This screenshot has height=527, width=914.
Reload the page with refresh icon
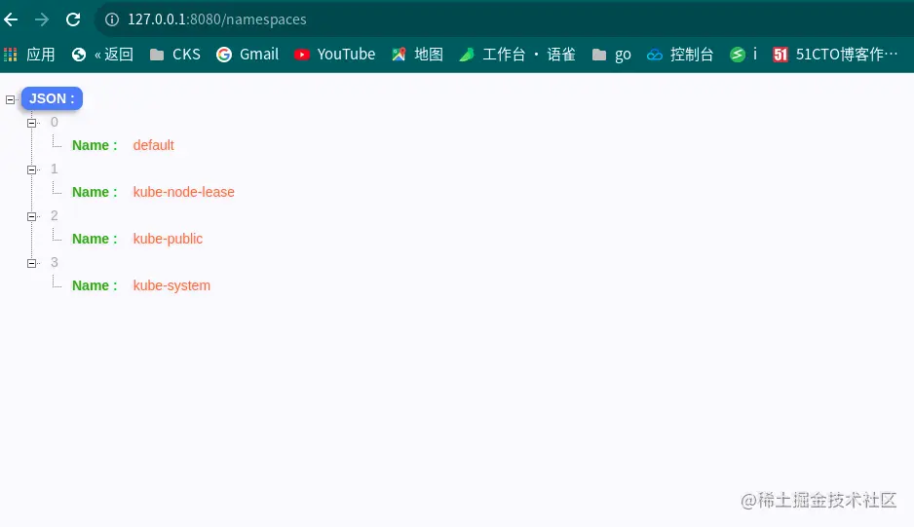tap(73, 19)
